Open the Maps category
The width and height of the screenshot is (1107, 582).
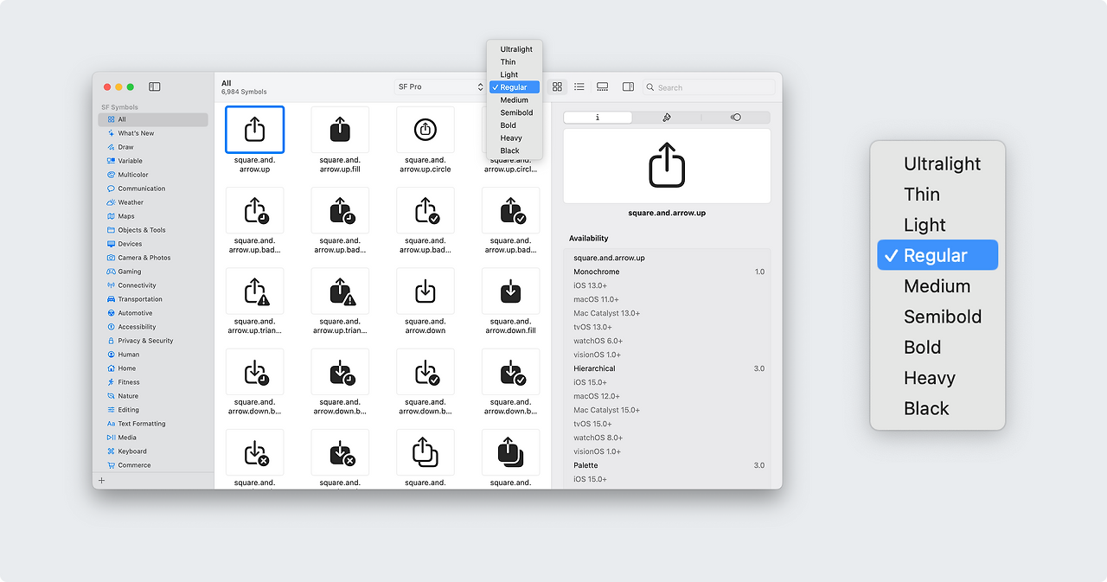[x=153, y=216]
